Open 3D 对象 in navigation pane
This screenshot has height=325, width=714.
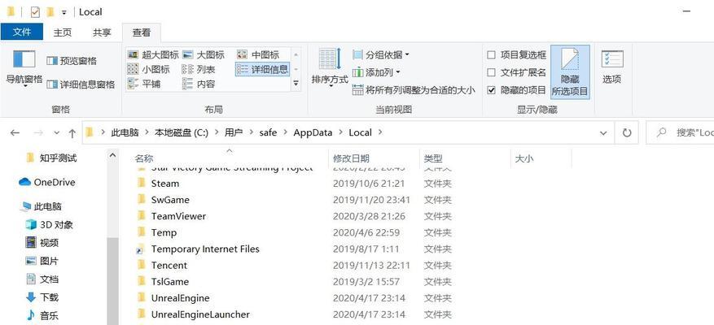49,224
